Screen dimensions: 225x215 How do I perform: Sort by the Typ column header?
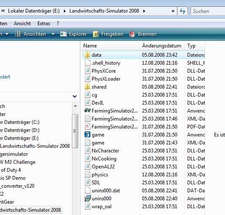tap(195, 46)
